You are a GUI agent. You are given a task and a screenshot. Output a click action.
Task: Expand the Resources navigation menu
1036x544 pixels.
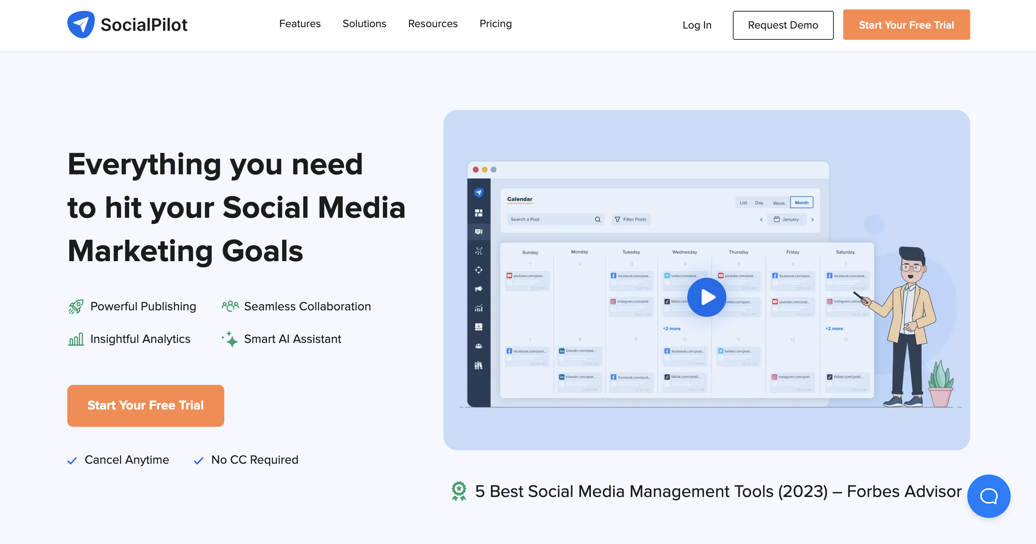pyautogui.click(x=432, y=24)
